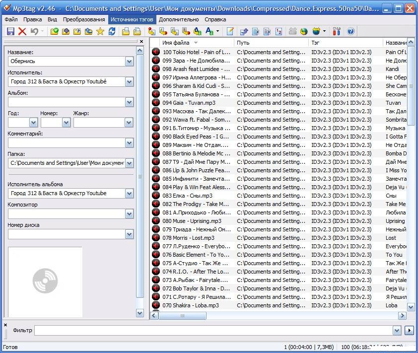This screenshot has width=418, height=353.
Task: Open the Источники тэгов menu
Action: [x=132, y=19]
